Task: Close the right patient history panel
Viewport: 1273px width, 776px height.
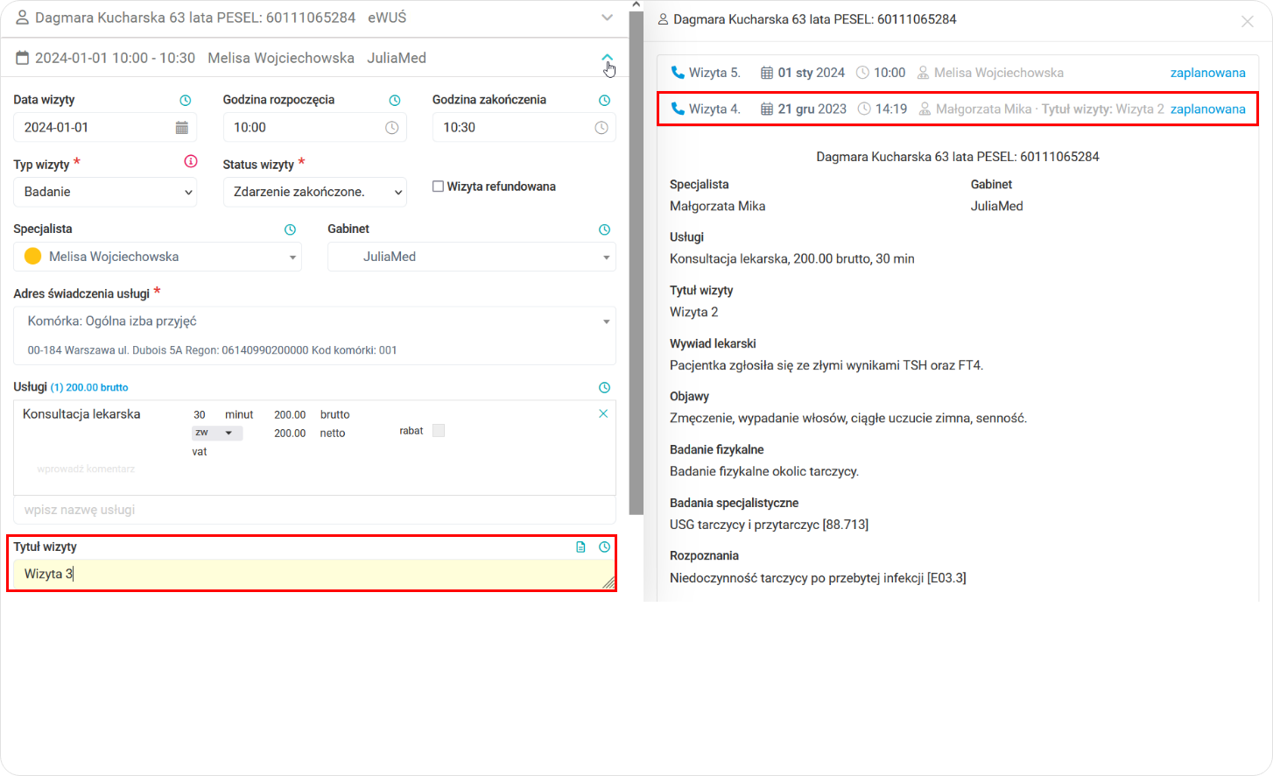Action: [x=1248, y=21]
